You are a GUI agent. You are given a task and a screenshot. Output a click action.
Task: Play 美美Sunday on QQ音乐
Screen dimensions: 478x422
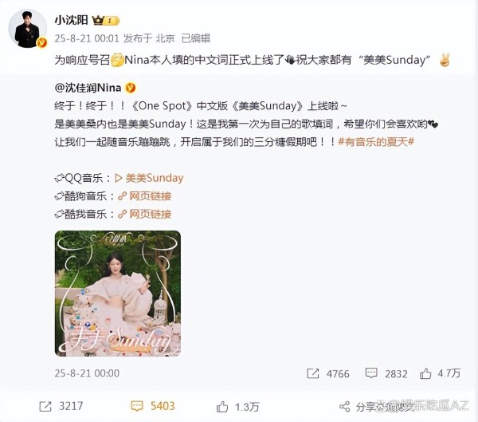[x=150, y=178]
